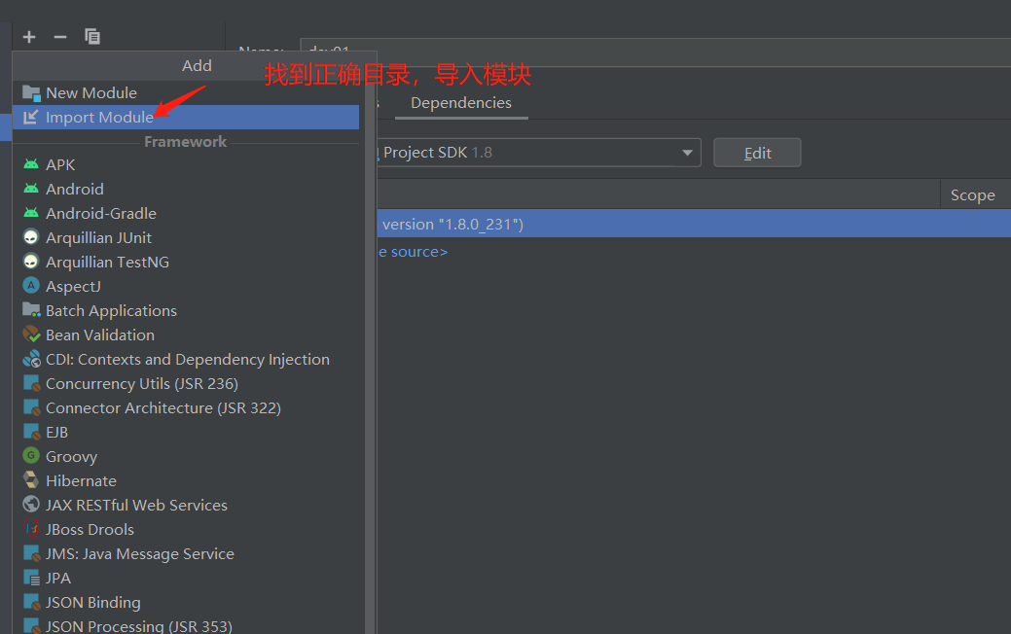The width and height of the screenshot is (1011, 634).
Task: Click the copy module icon
Action: (91, 36)
